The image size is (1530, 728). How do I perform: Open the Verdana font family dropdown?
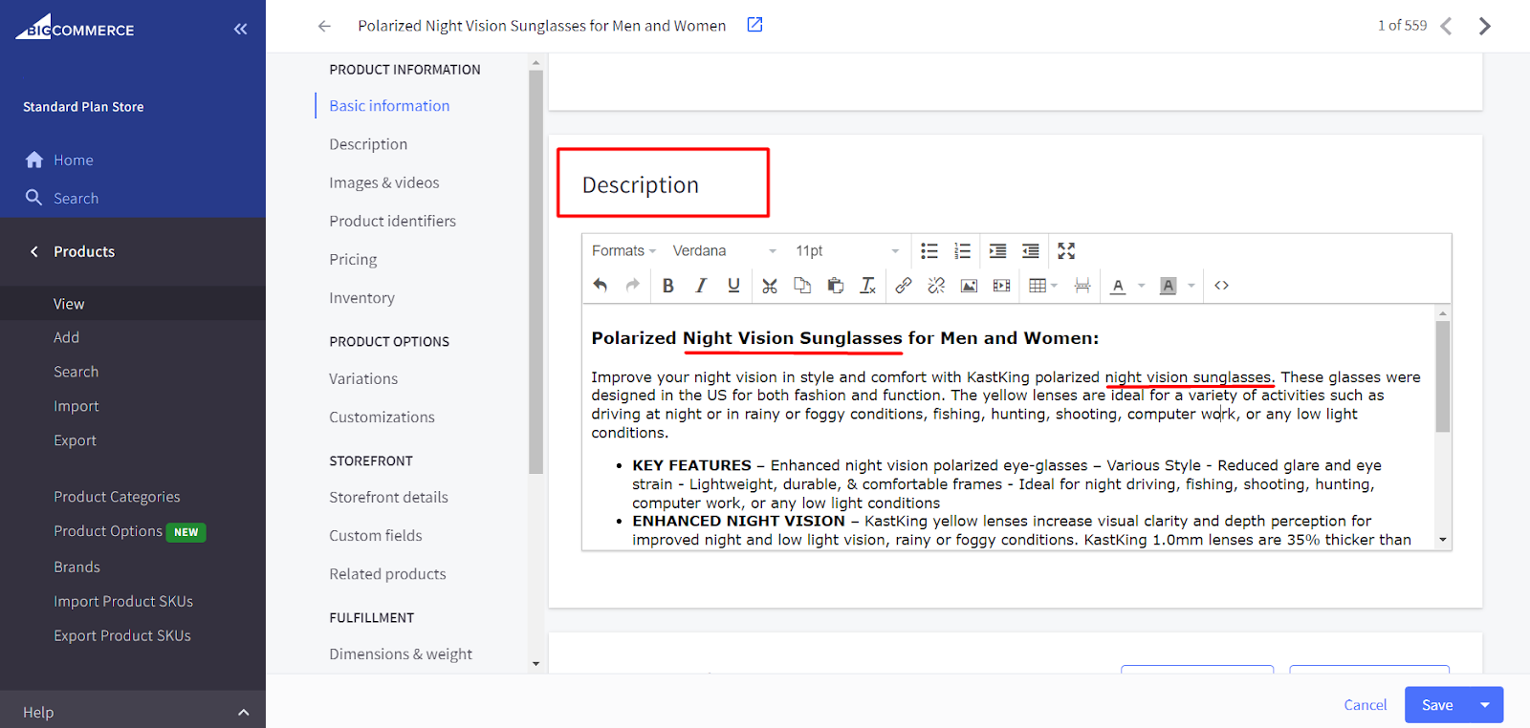725,251
